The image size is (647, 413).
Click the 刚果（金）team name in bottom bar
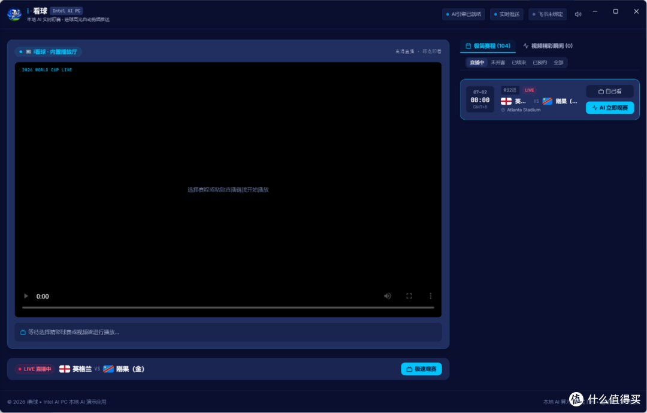tap(130, 369)
